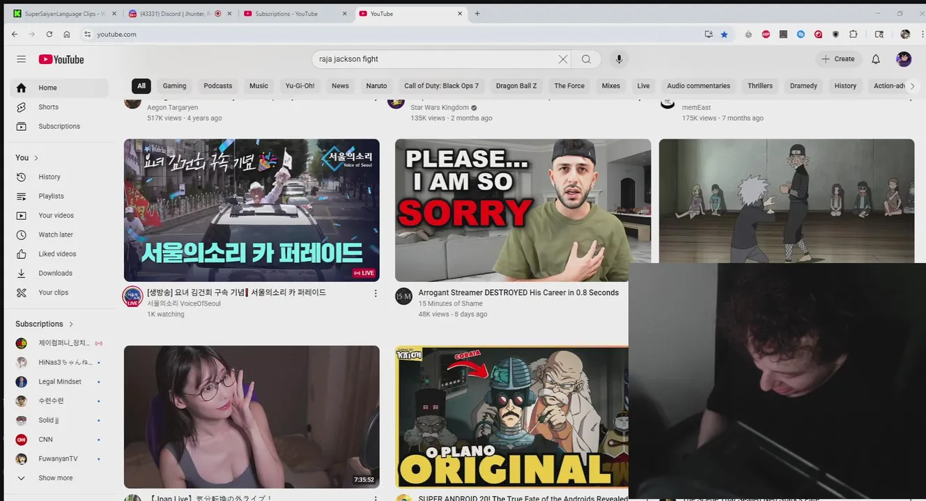926x501 pixels.
Task: Open the anime classroom scene thumbnail
Action: point(786,200)
